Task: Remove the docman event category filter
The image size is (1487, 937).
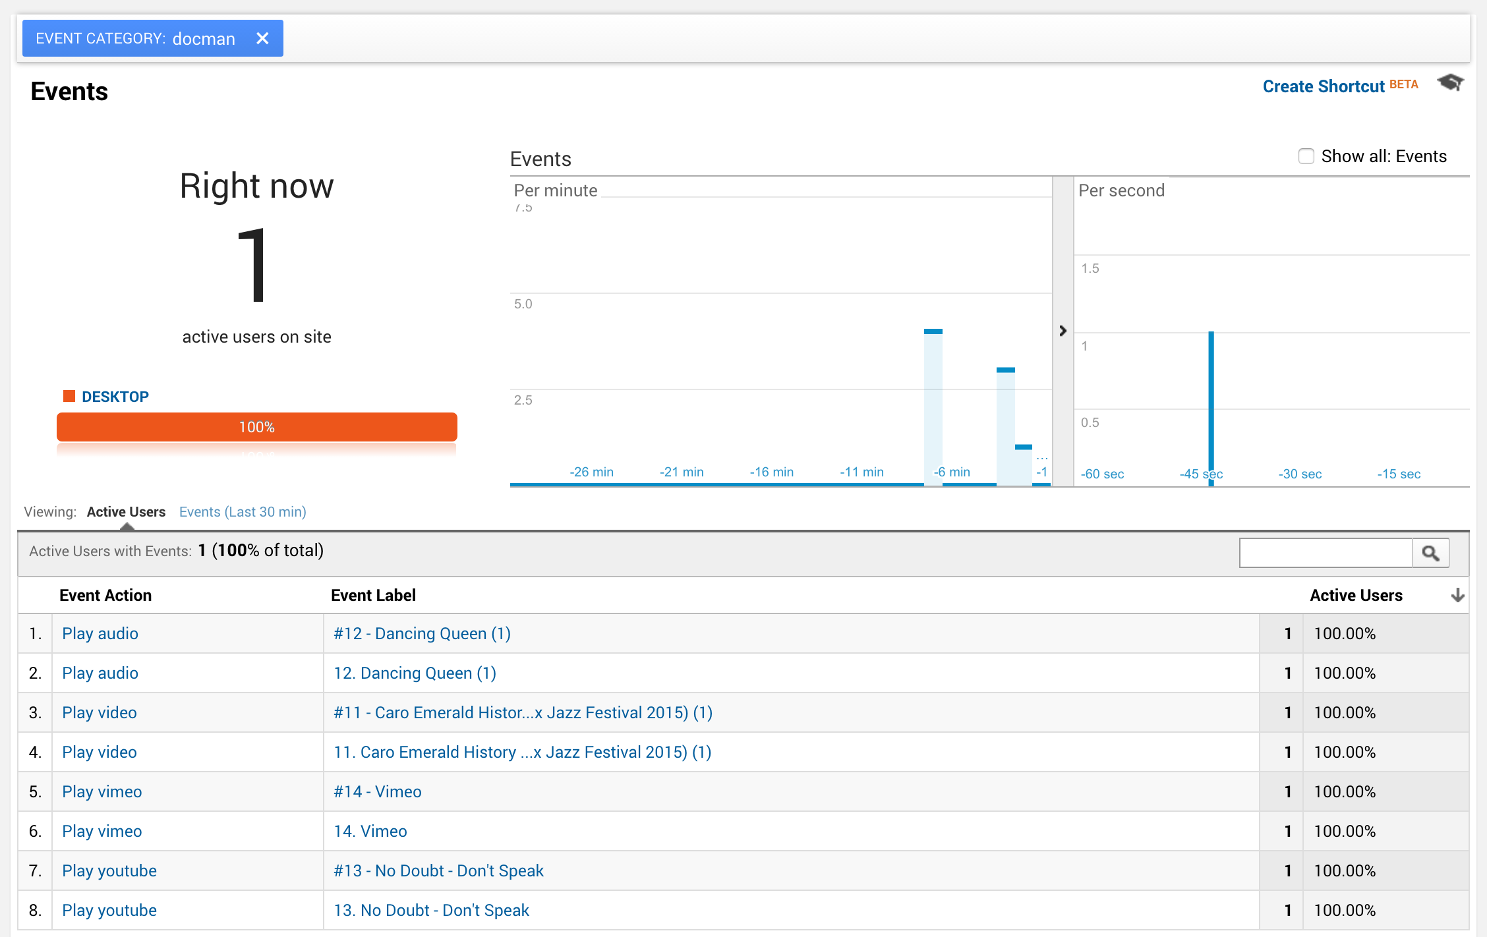Action: [x=262, y=38]
